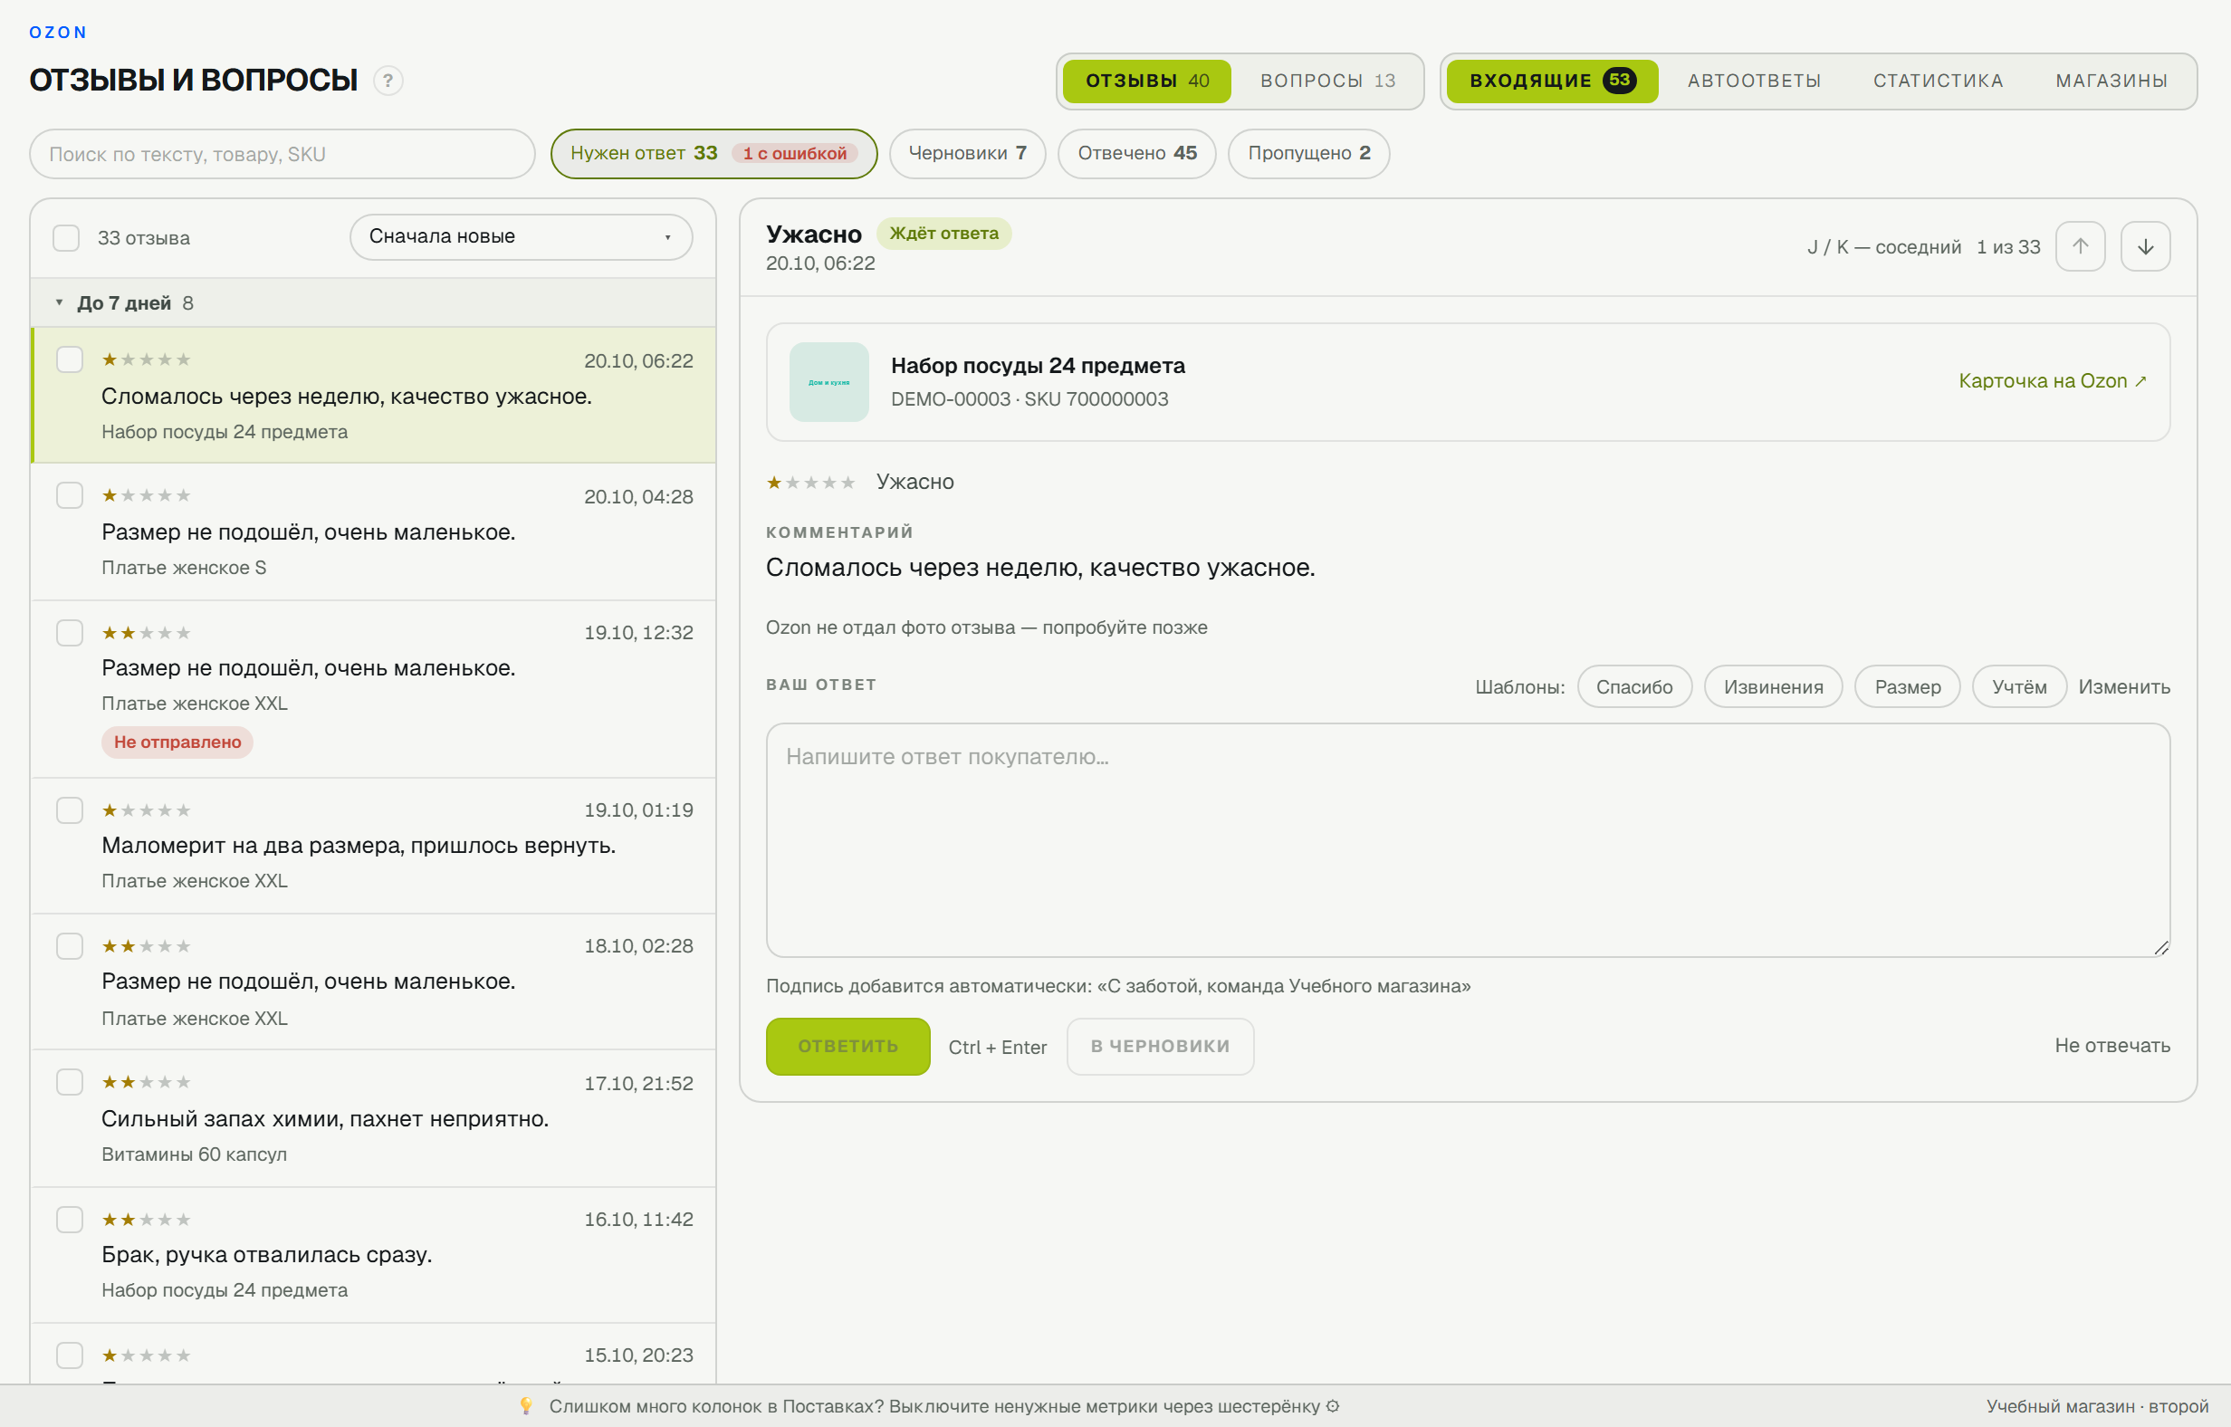Go to next review with down arrow
Viewport: 2231px width, 1427px height.
point(2145,246)
